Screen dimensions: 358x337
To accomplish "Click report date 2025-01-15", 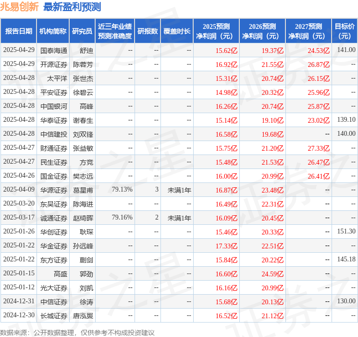I will (19, 273).
